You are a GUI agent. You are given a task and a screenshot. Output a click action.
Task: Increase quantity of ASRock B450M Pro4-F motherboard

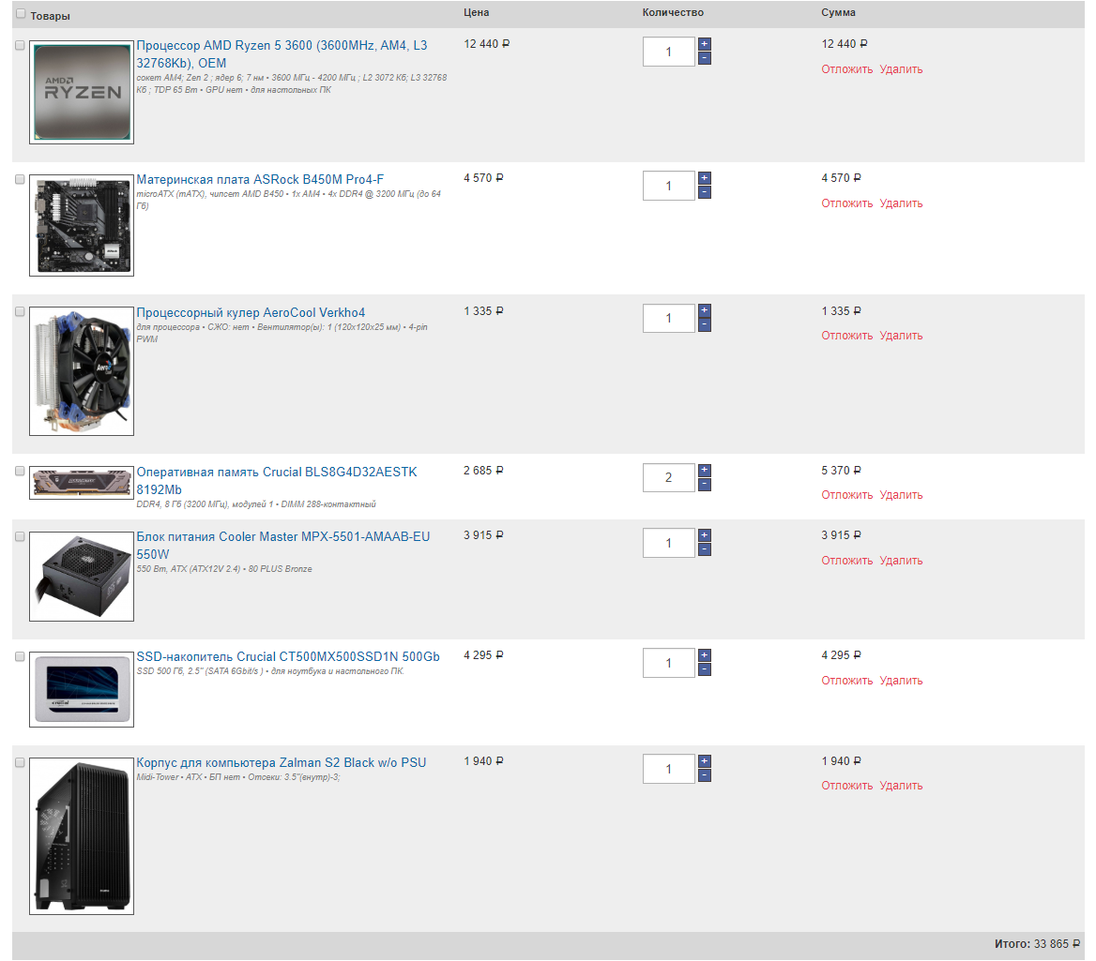pyautogui.click(x=705, y=178)
